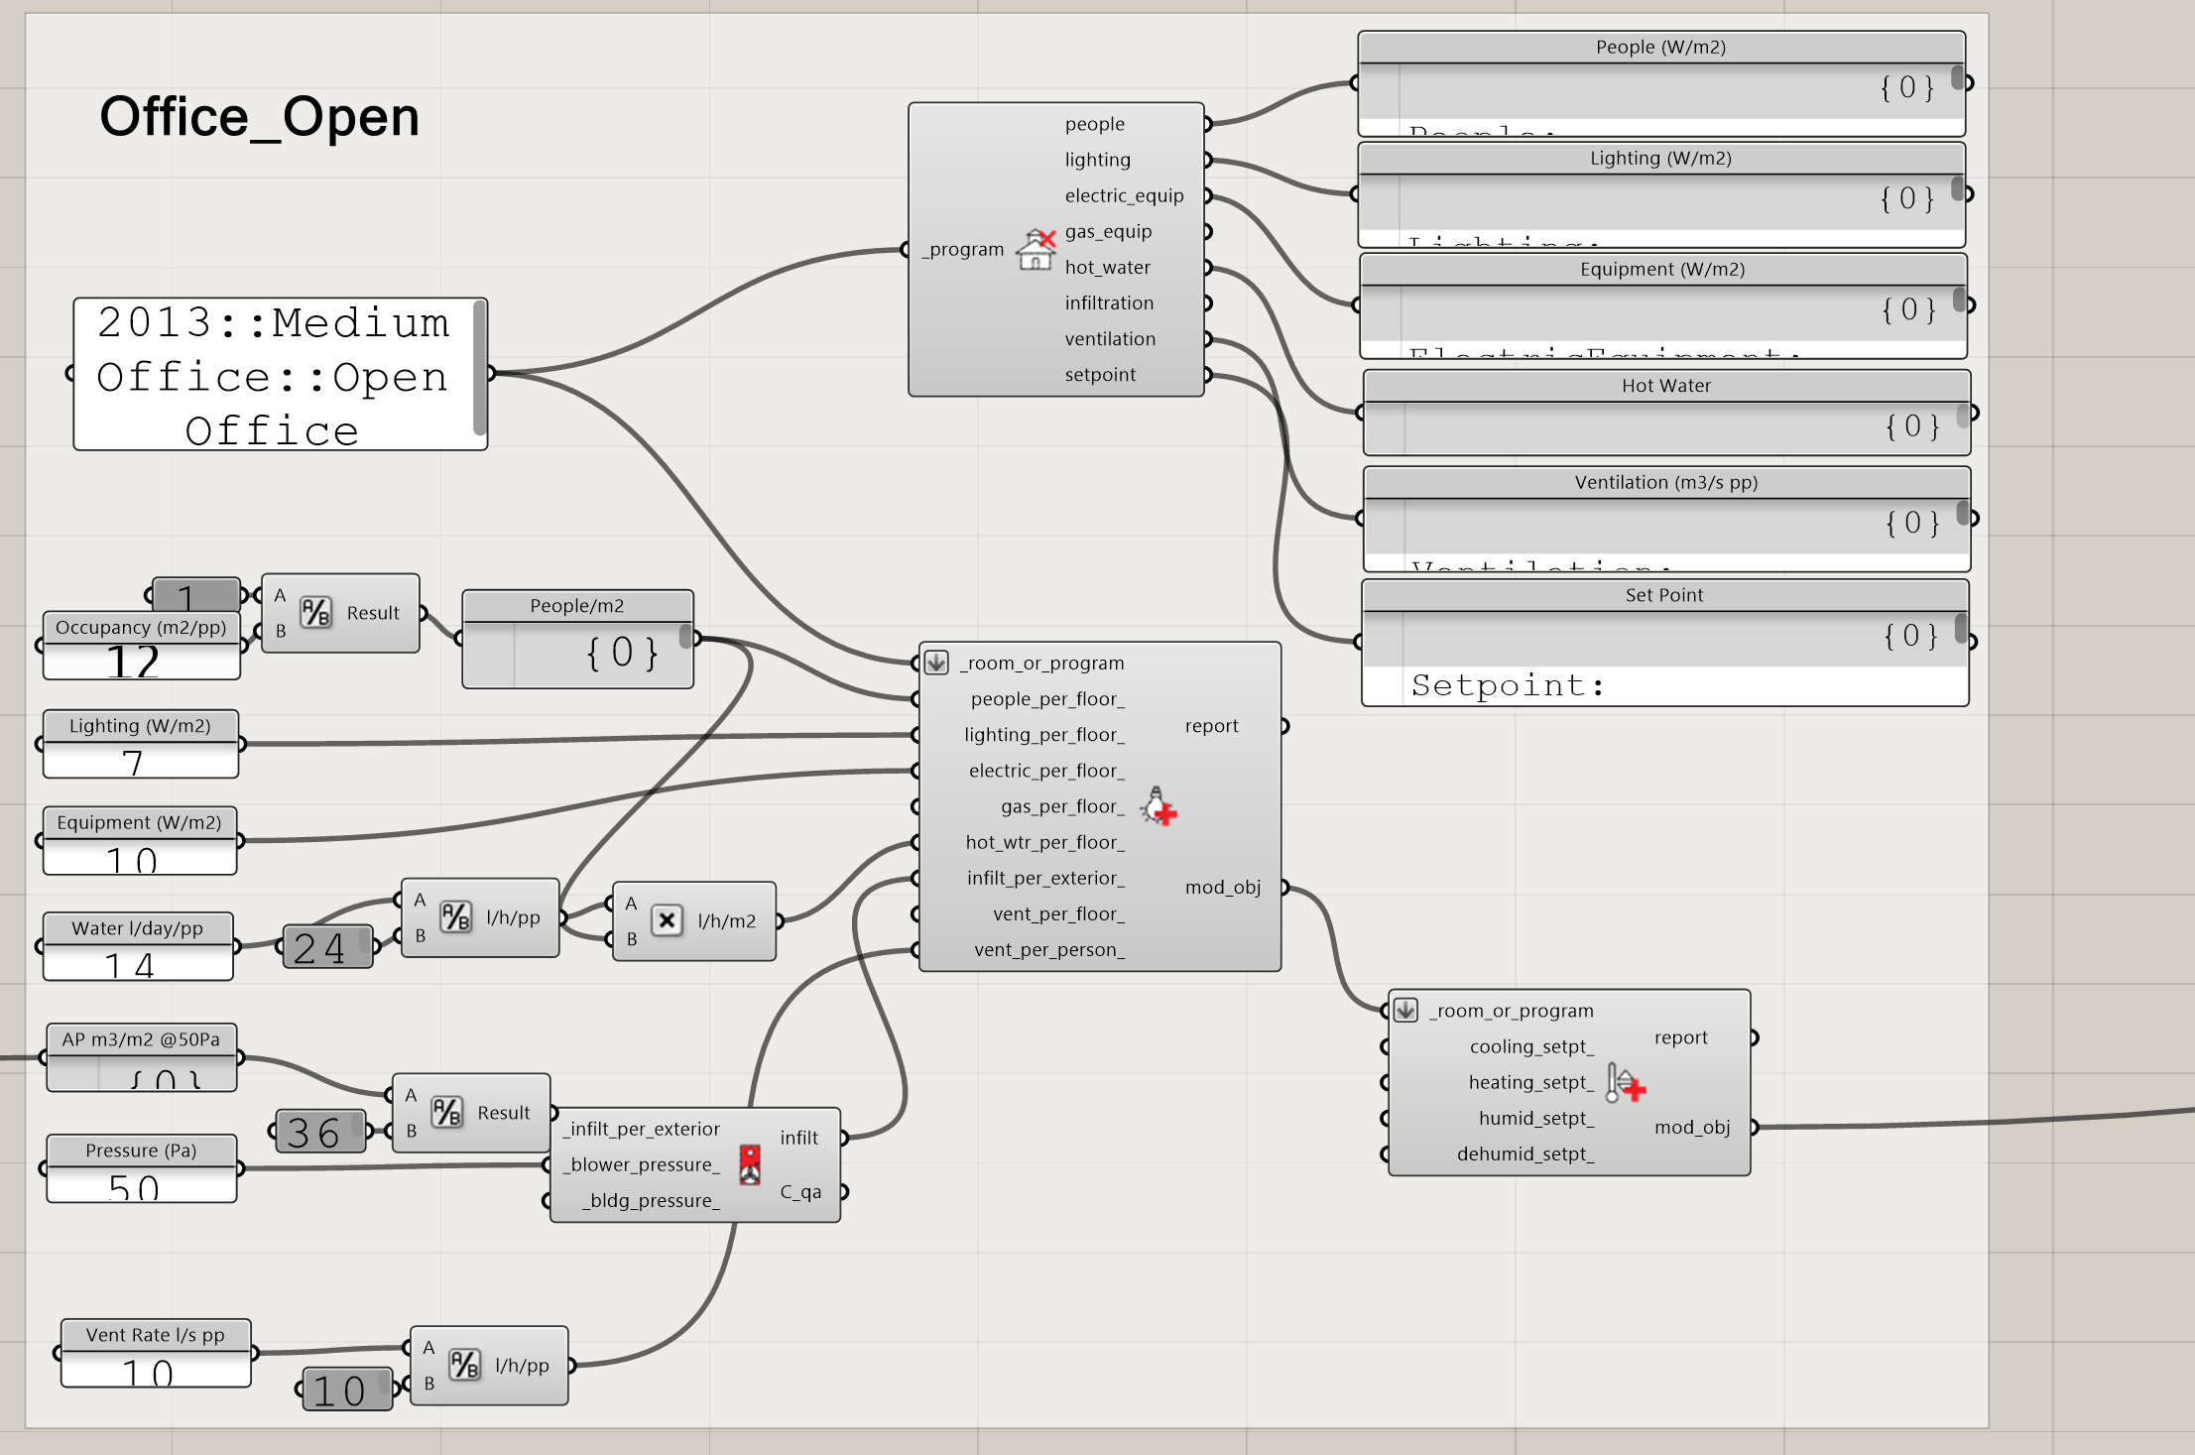Click the _bldg_pressure_ input

(x=651, y=1200)
